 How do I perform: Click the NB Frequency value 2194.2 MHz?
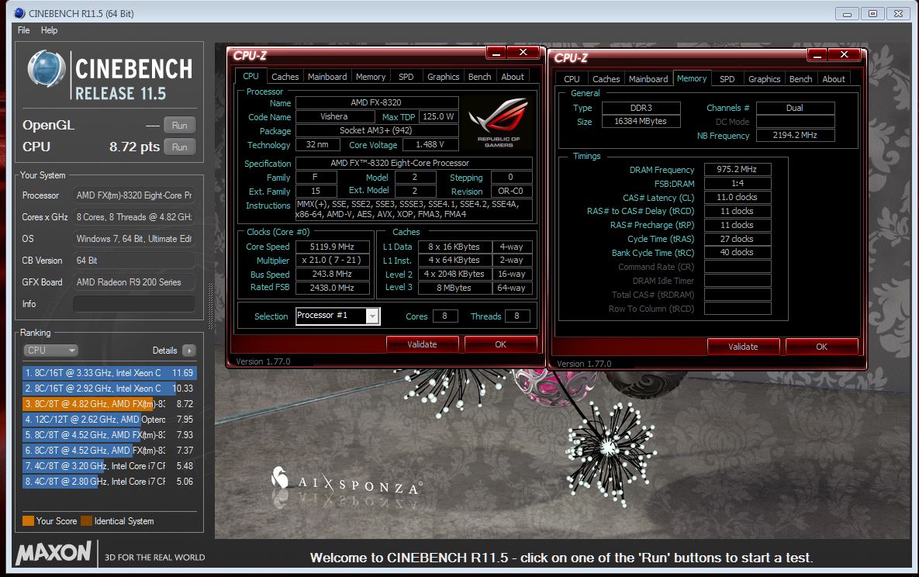coord(796,136)
